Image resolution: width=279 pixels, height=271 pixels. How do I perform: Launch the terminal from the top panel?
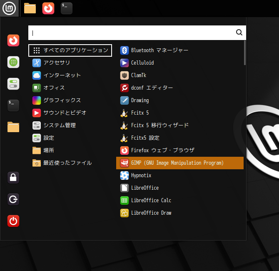click(67, 8)
